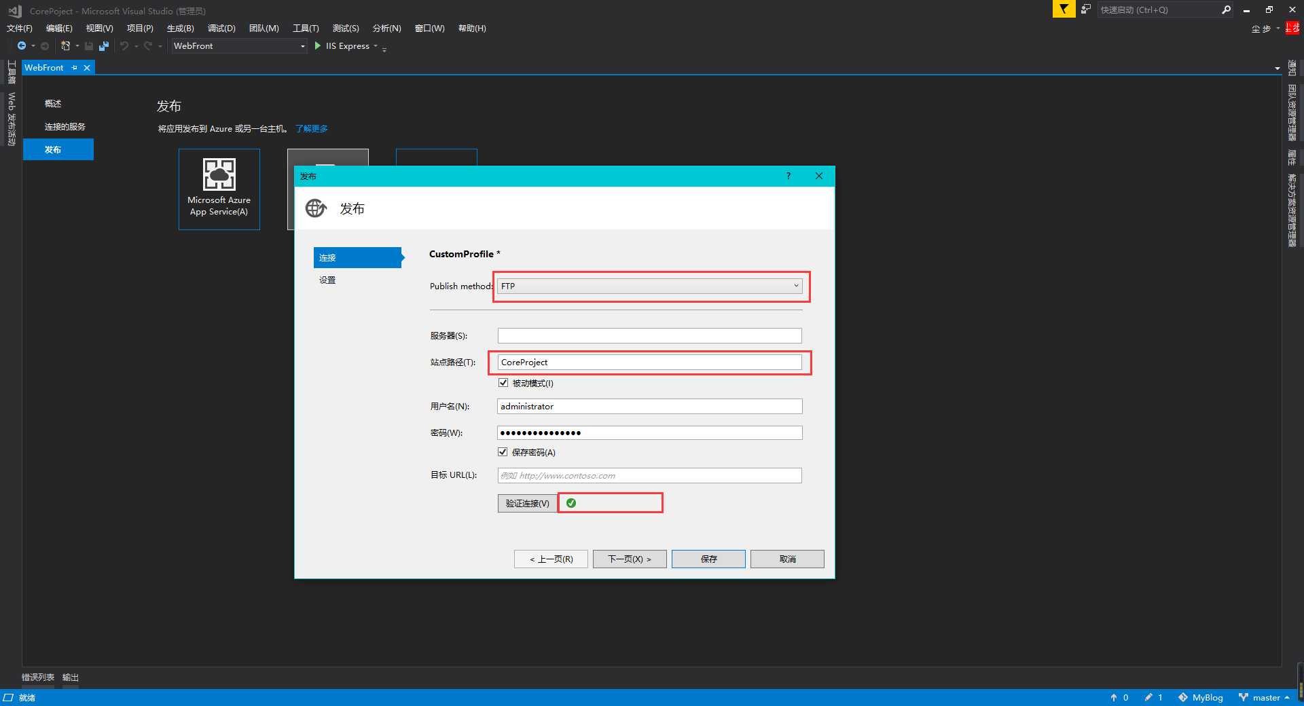Click the save file toolbar icon
Image resolution: width=1304 pixels, height=706 pixels.
[89, 46]
